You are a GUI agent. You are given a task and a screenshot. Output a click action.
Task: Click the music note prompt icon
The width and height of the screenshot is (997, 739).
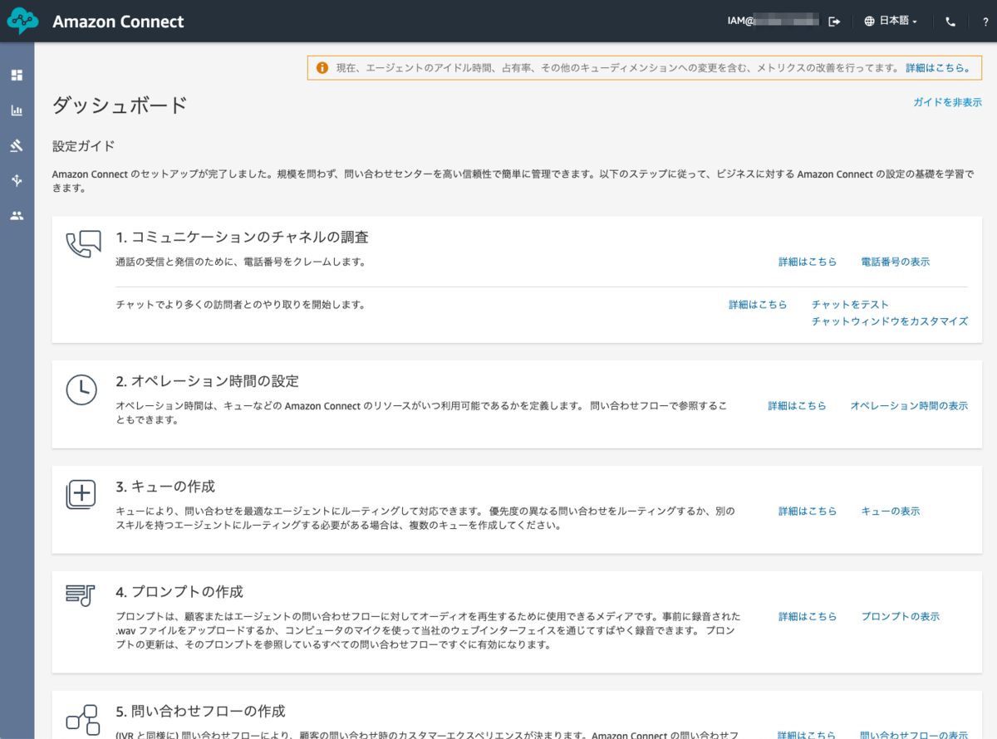(81, 595)
